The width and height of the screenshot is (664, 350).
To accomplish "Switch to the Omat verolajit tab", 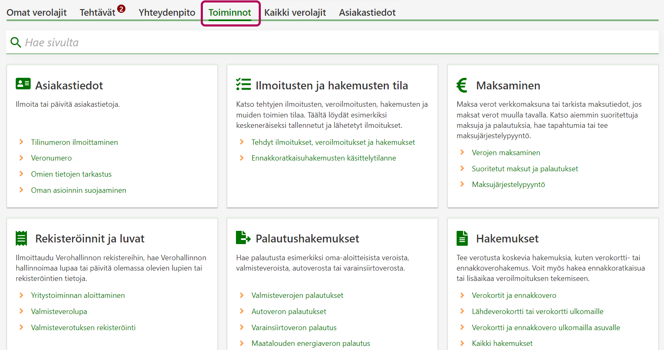I will (x=36, y=12).
